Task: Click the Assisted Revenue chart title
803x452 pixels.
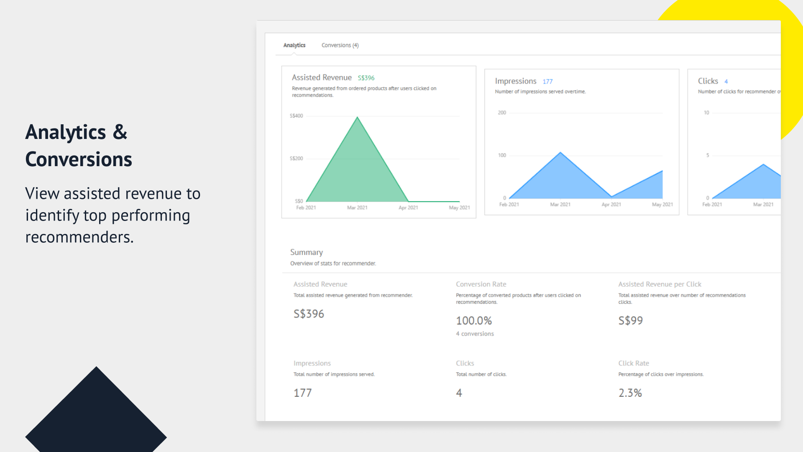Action: tap(322, 77)
